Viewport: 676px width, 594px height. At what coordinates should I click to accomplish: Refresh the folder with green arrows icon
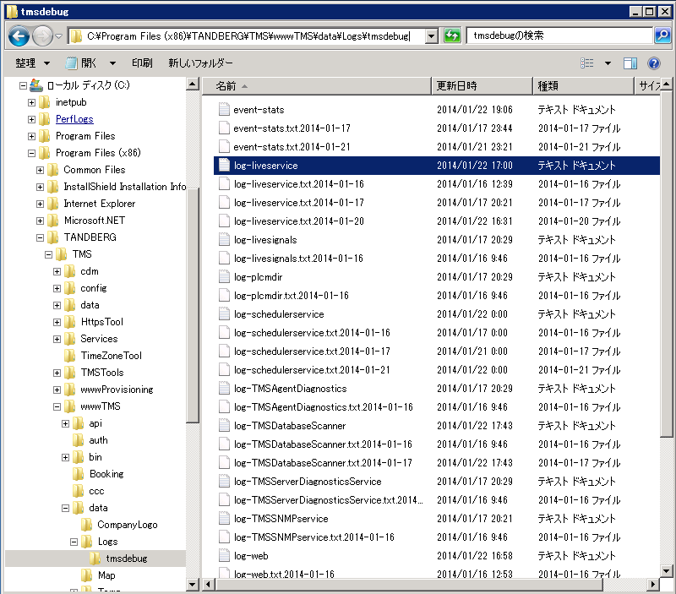pos(452,35)
